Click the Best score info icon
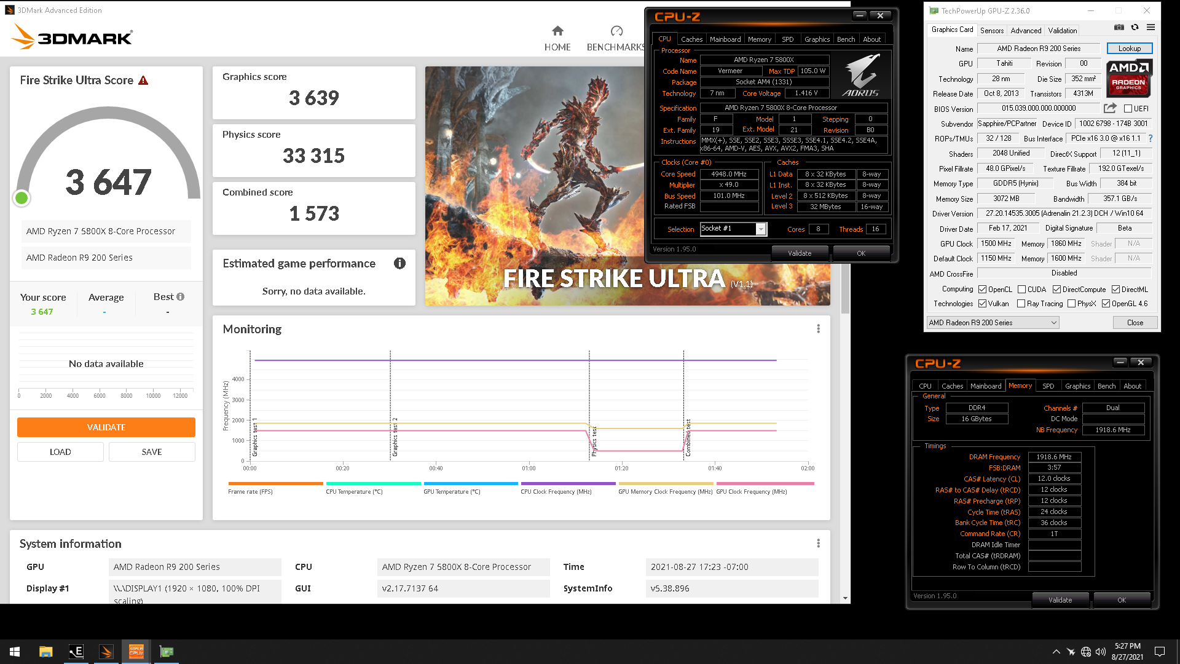The image size is (1180, 664). pos(180,296)
